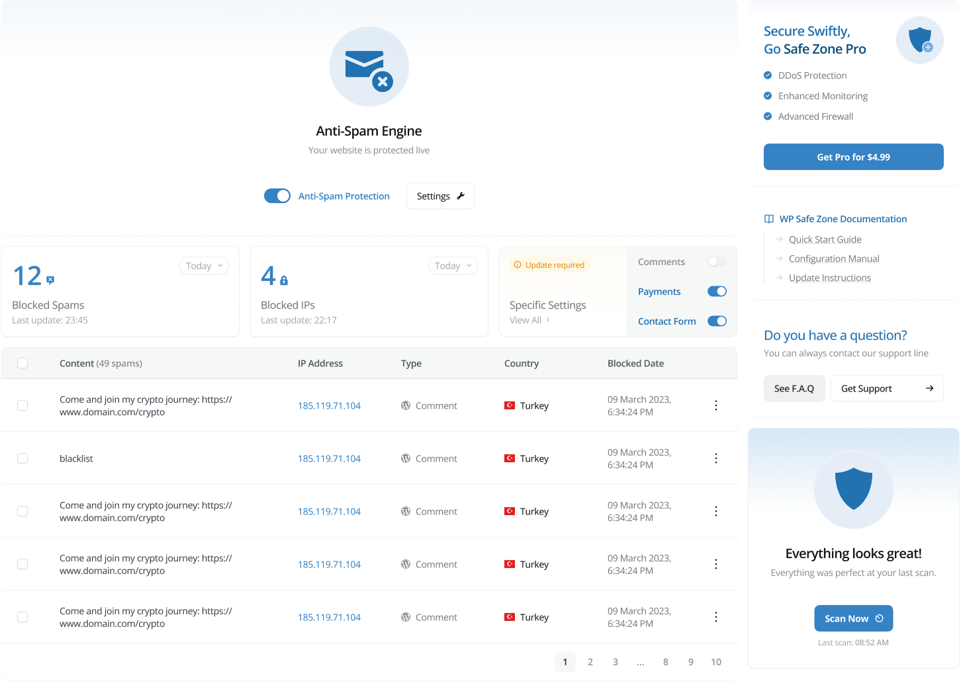The image size is (961, 683).
Task: Click the Scan Now button
Action: point(854,618)
